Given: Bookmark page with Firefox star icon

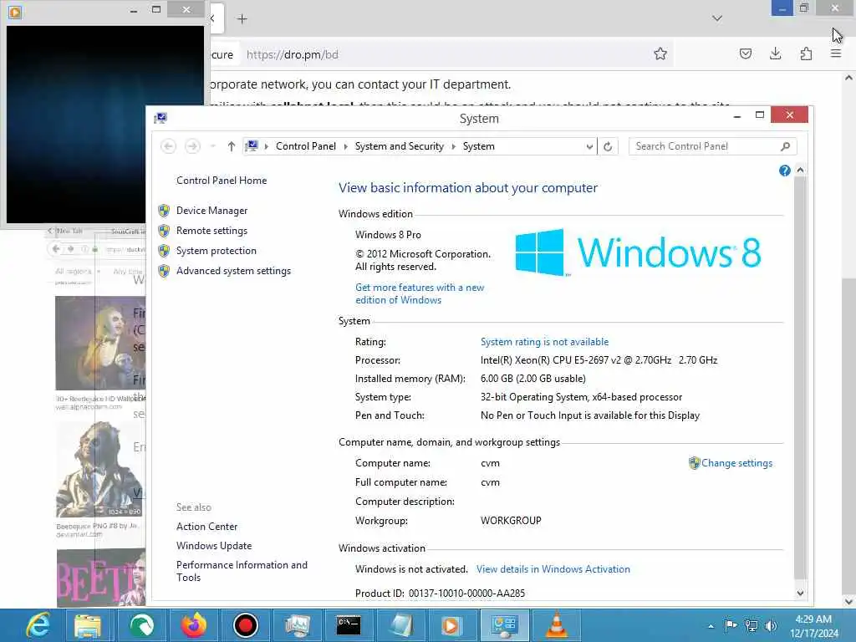Looking at the screenshot, I should click(660, 54).
